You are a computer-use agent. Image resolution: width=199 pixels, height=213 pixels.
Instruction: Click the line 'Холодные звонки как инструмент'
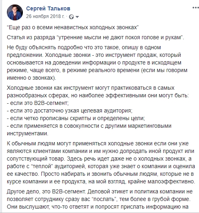pyautogui.click(x=91, y=88)
